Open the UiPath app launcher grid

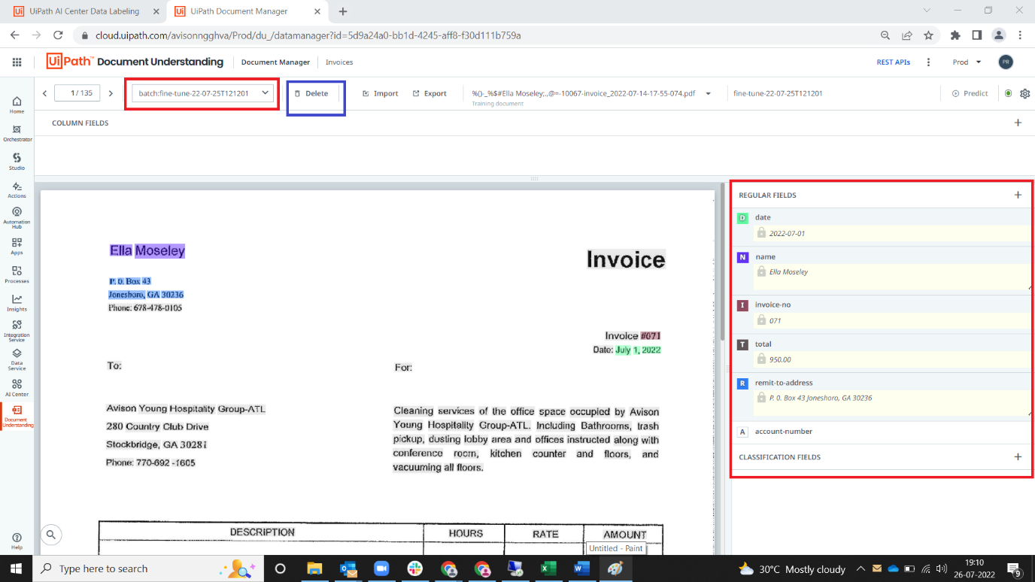pos(17,62)
